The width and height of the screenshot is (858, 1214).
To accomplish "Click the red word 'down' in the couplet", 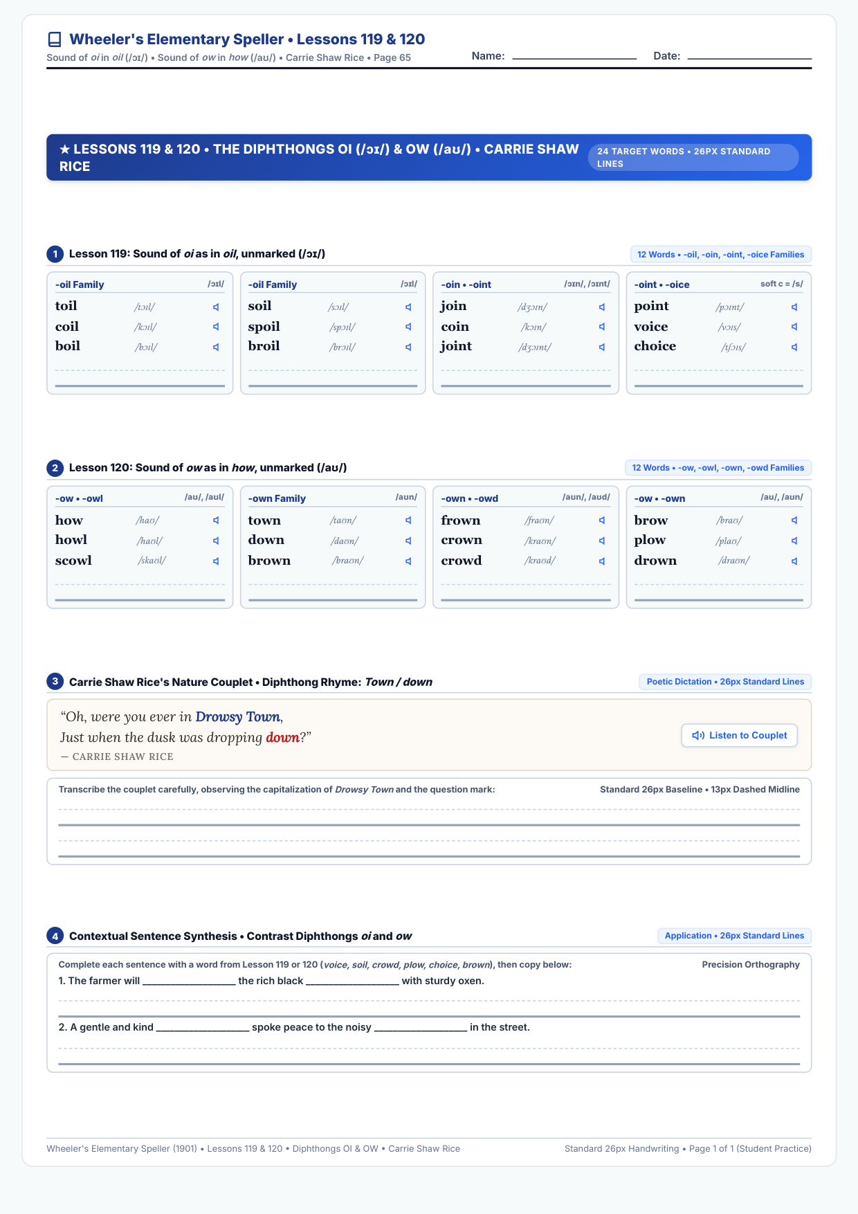I will 282,738.
